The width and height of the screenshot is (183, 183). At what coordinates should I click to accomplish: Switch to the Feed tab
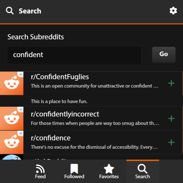coord(40,171)
